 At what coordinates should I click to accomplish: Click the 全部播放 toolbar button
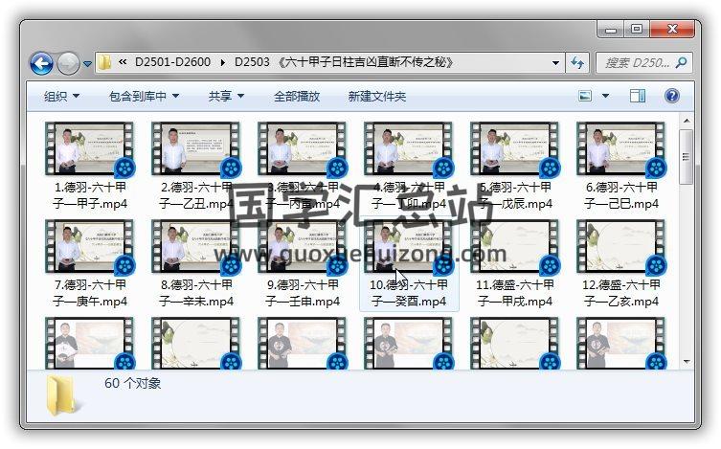[297, 96]
